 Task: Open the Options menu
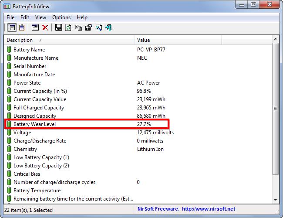click(x=61, y=17)
